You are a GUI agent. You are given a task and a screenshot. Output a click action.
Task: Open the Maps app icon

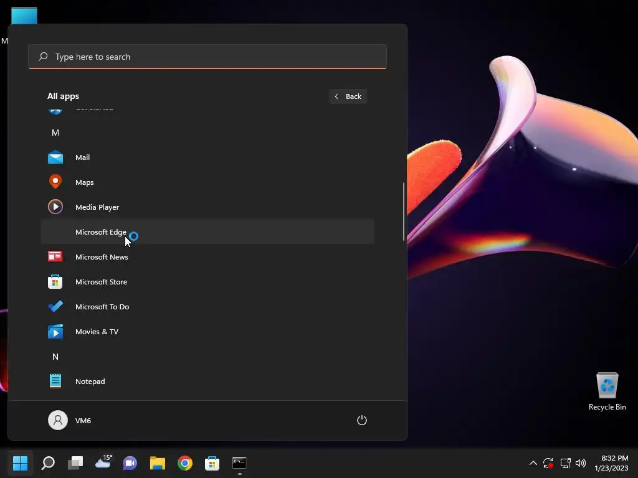click(55, 182)
